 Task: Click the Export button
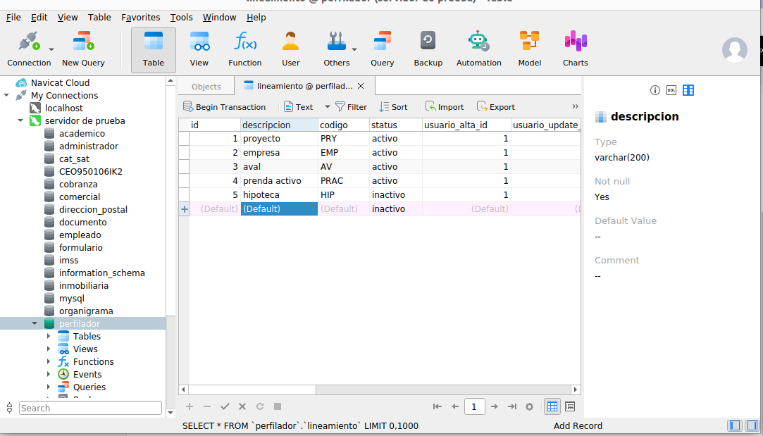(495, 107)
